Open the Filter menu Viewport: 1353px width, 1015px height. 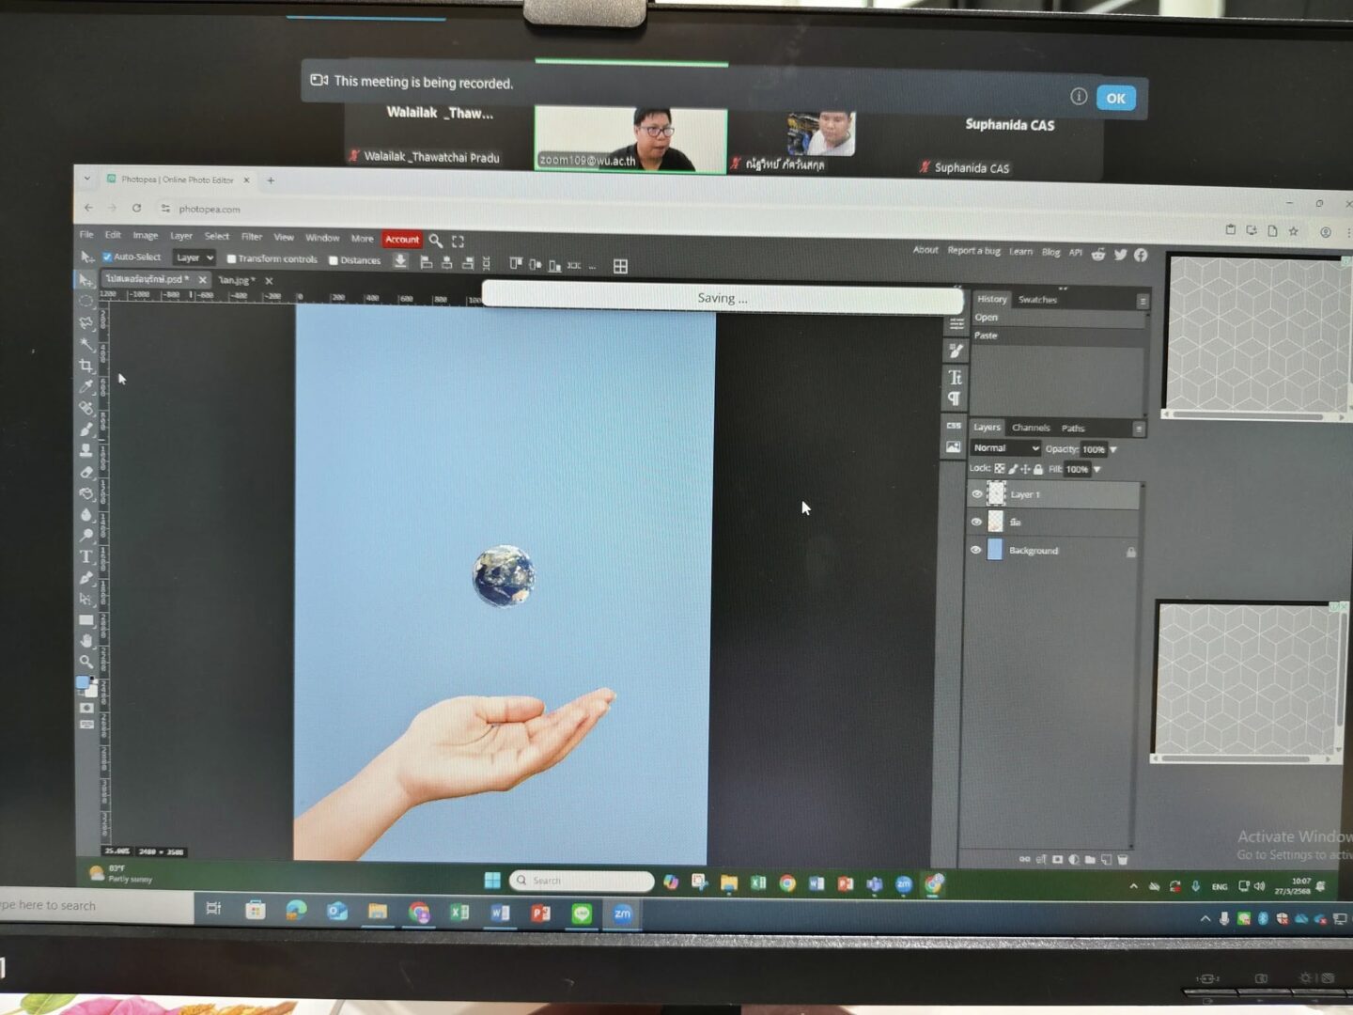(x=251, y=237)
